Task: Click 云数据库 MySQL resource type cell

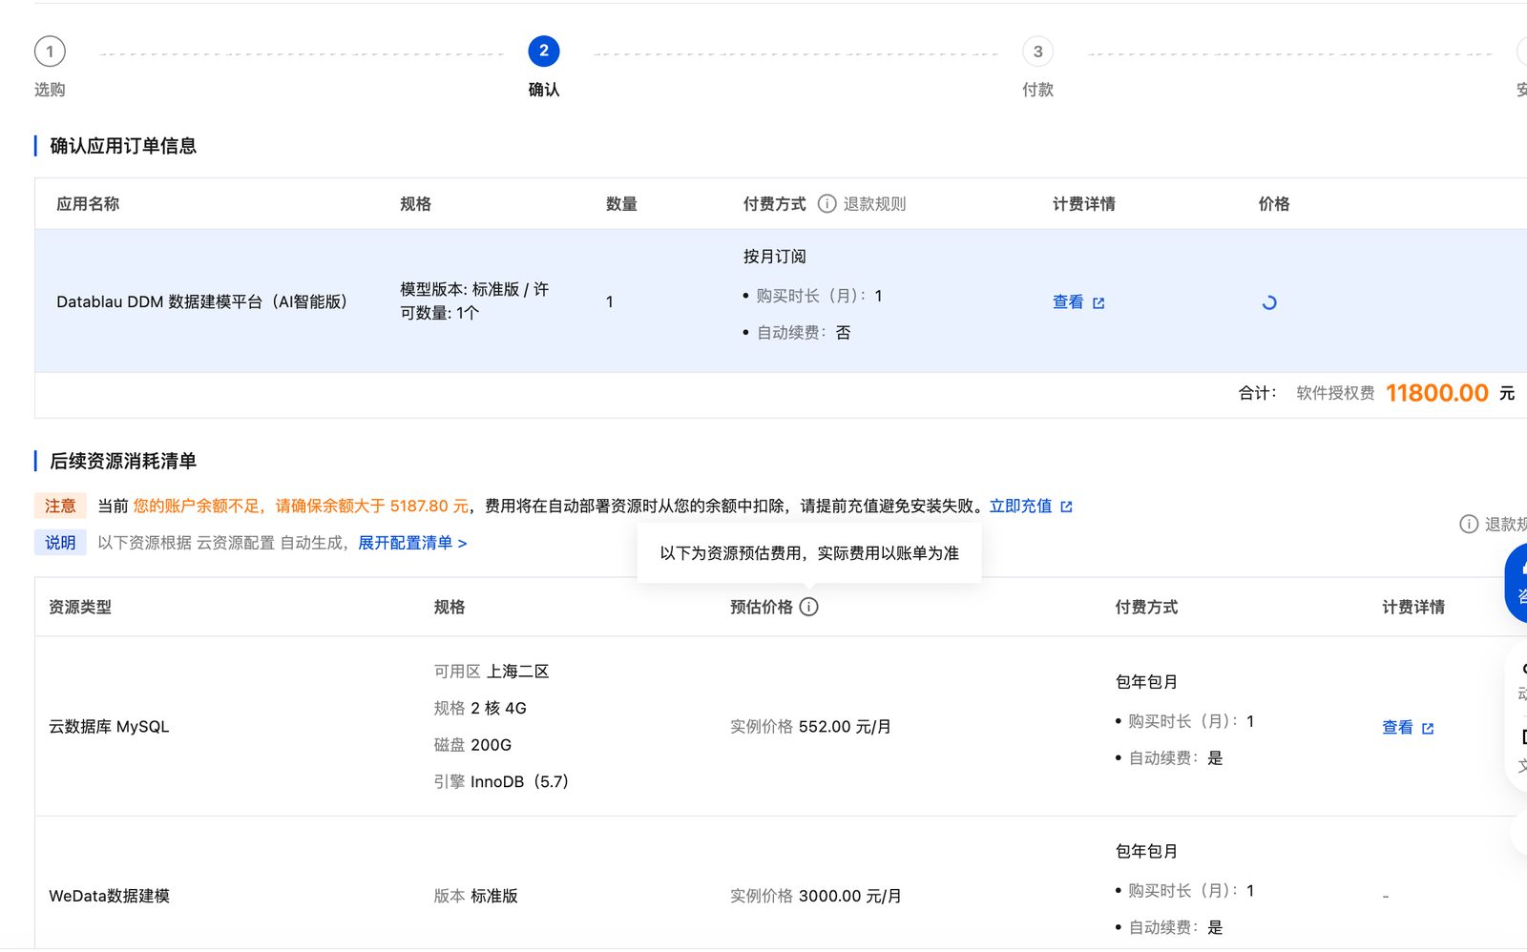Action: (x=109, y=727)
